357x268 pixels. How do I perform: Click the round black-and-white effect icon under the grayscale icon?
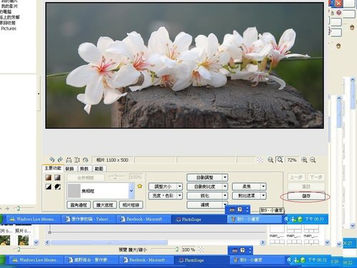coord(57,187)
